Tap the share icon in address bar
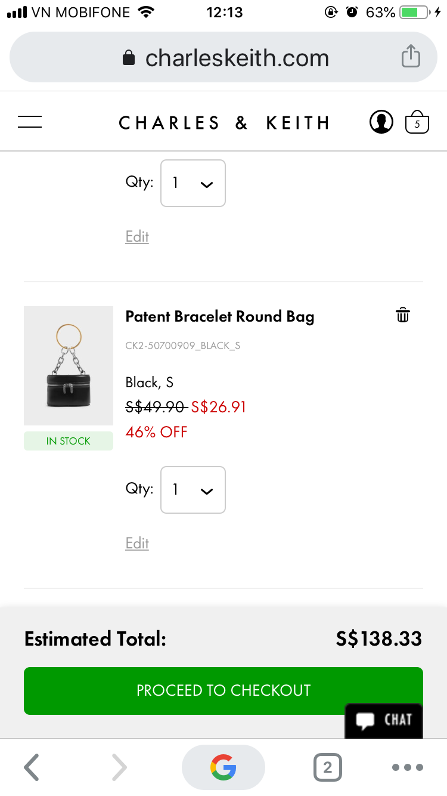The width and height of the screenshot is (447, 796). click(x=411, y=57)
